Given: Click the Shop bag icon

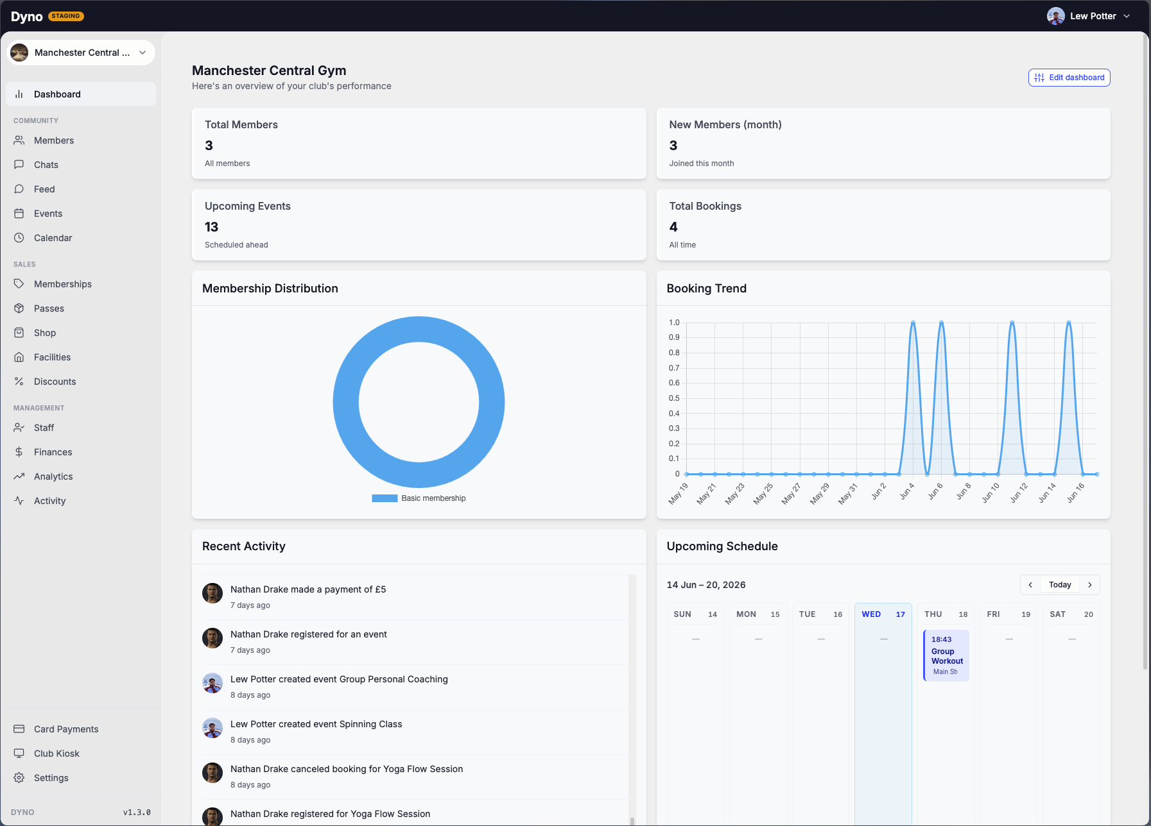Looking at the screenshot, I should point(19,333).
